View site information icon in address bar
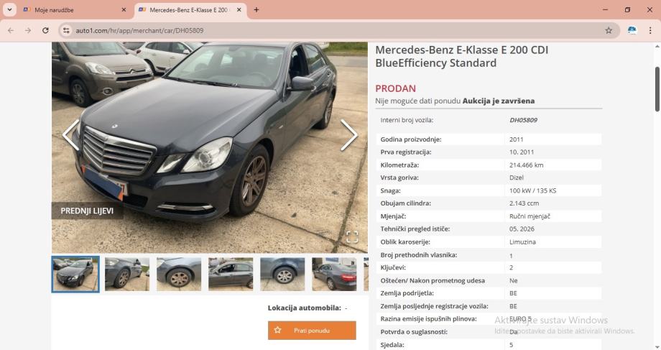The width and height of the screenshot is (661, 350). click(x=66, y=30)
